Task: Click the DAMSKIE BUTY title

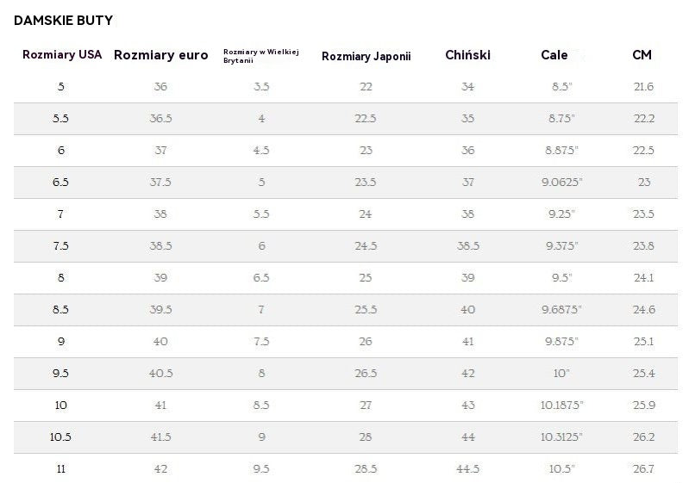Action: click(x=63, y=20)
